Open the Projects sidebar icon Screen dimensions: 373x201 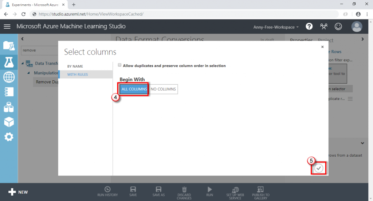coord(9,45)
